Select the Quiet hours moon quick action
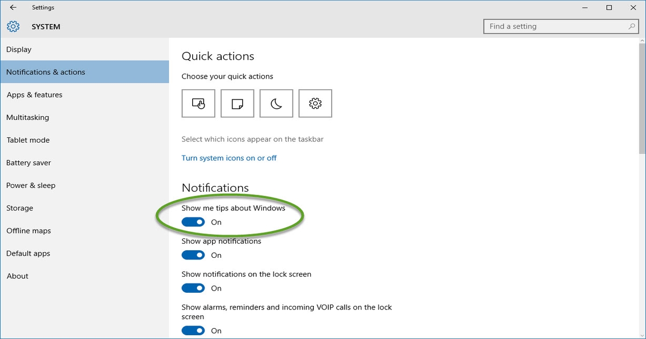Viewport: 646px width, 339px height. (276, 103)
